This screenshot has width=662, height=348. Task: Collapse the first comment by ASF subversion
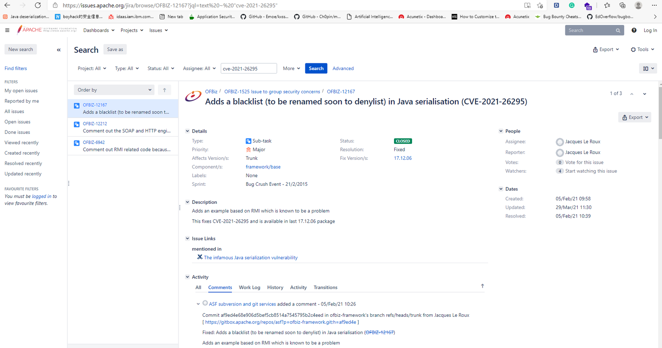coord(198,304)
